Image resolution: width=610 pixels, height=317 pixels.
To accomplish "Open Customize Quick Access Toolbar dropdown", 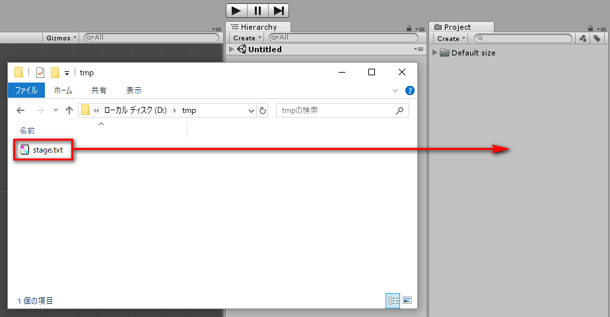I will pos(67,73).
